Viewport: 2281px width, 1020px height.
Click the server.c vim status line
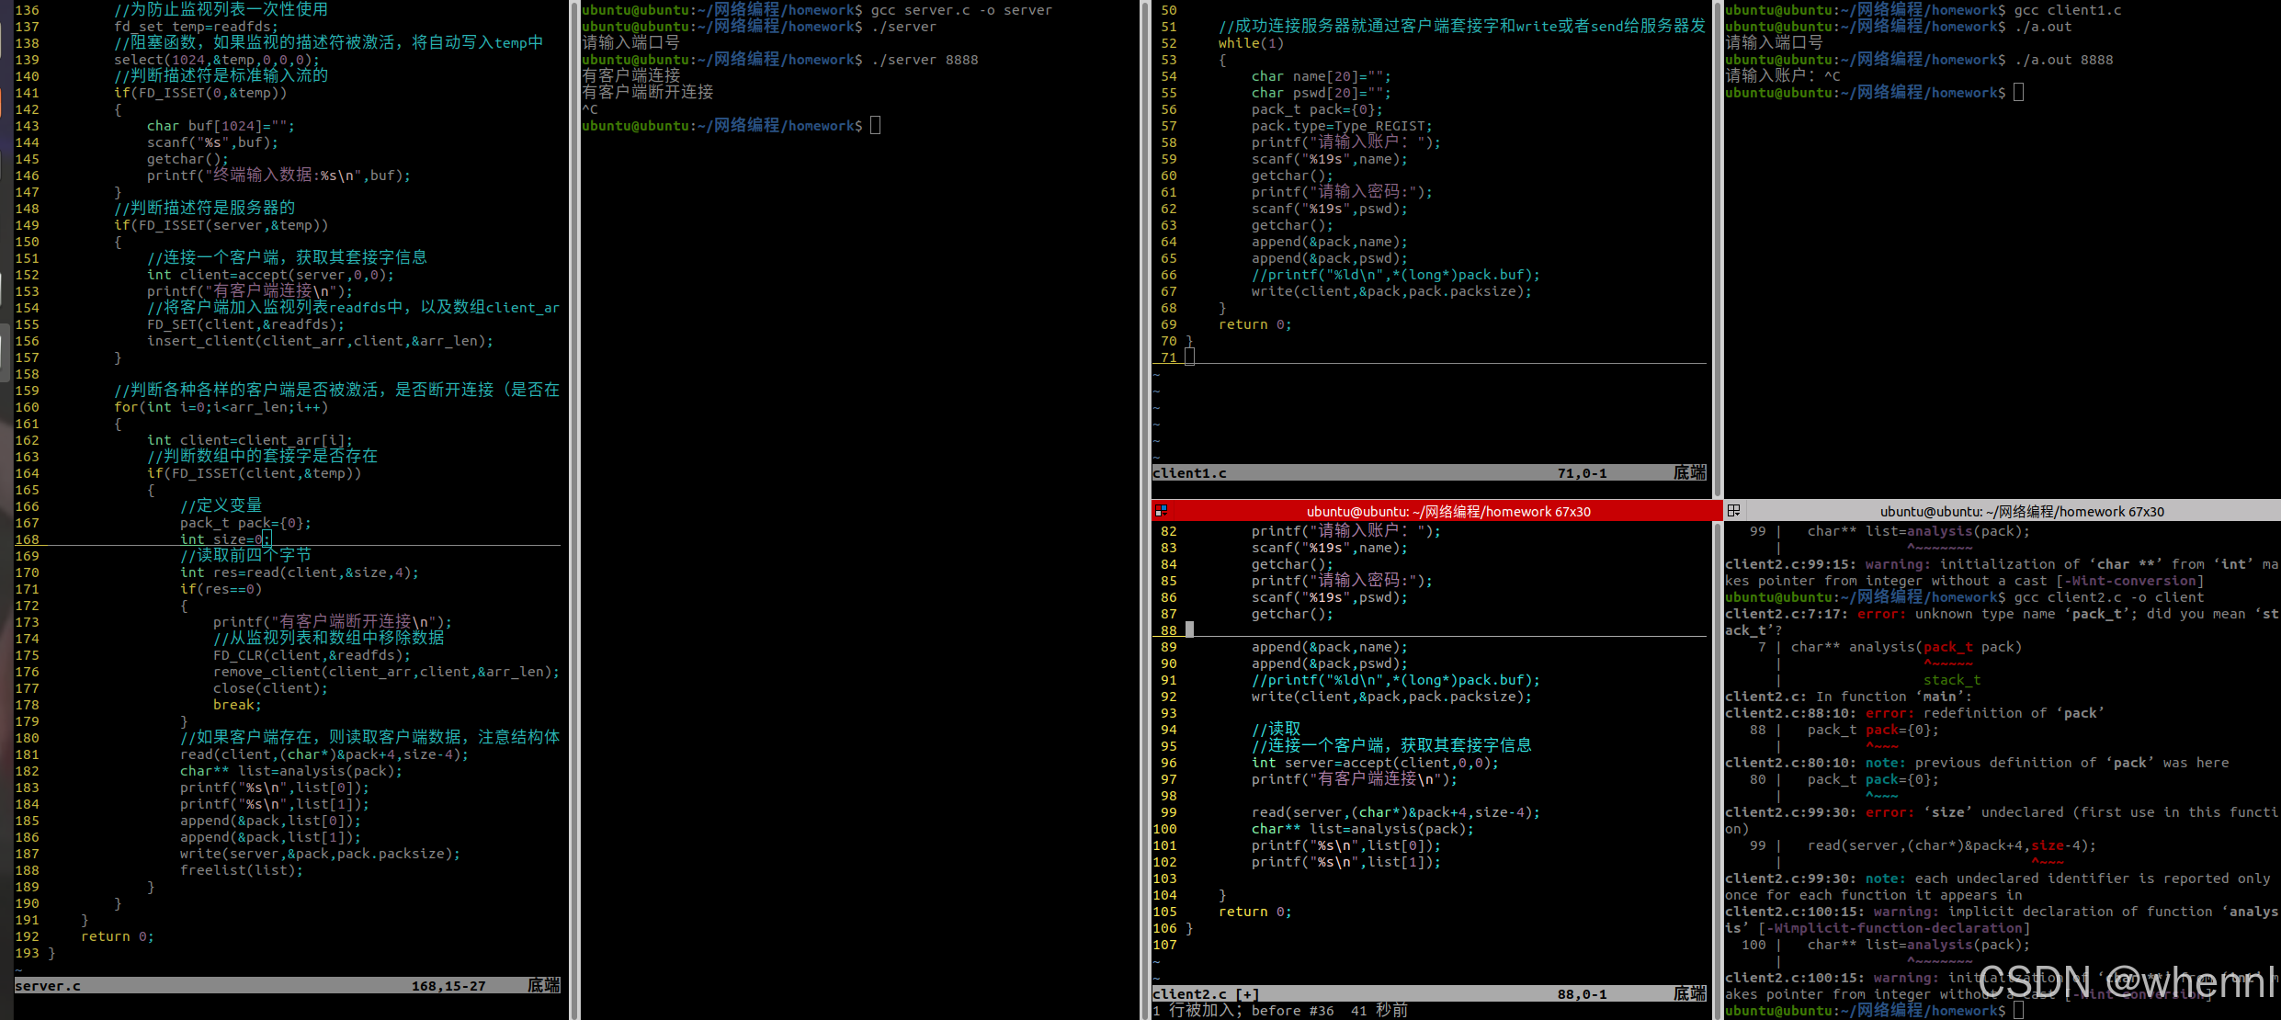287,986
